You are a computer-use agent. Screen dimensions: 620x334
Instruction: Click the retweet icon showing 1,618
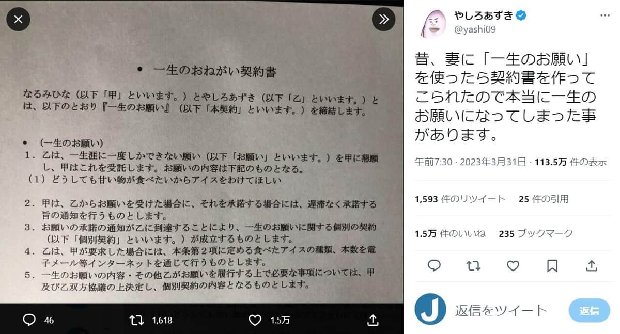136,320
